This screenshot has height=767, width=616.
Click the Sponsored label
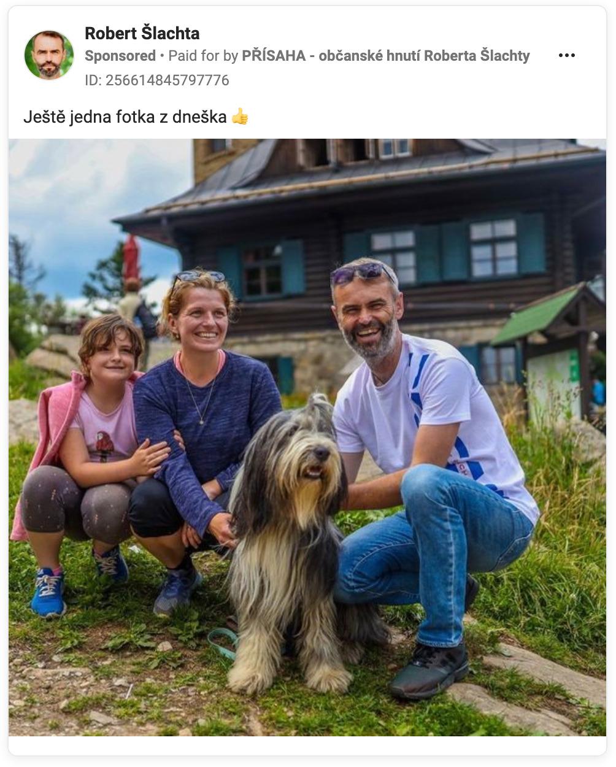click(120, 56)
